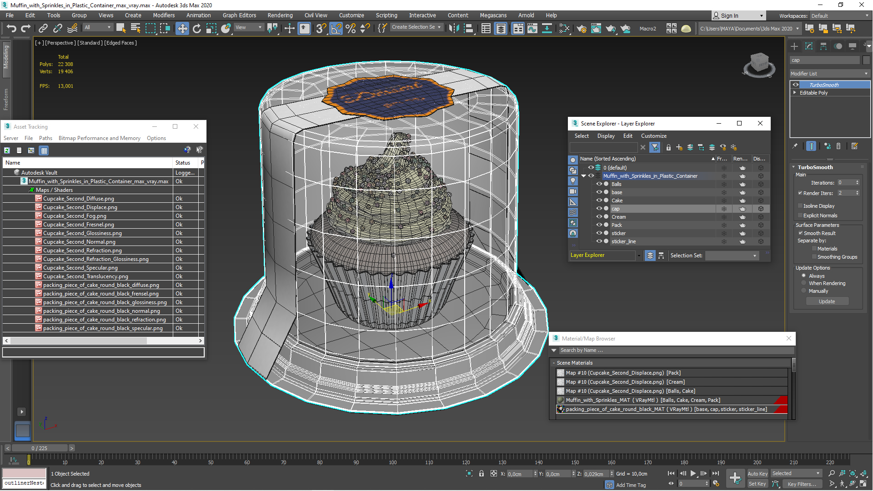Click Refresh icon in Asset Tracking
This screenshot has width=873, height=491.
(x=7, y=150)
